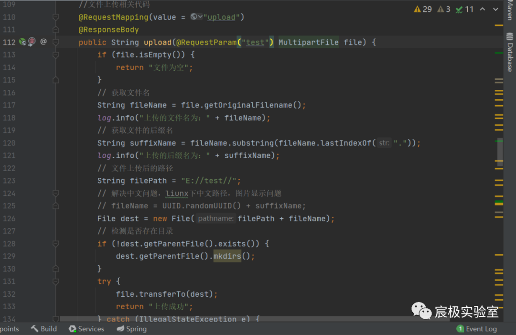Screen dimensions: 516x335
Task: Open the Spring tool window
Action: click(x=132, y=329)
